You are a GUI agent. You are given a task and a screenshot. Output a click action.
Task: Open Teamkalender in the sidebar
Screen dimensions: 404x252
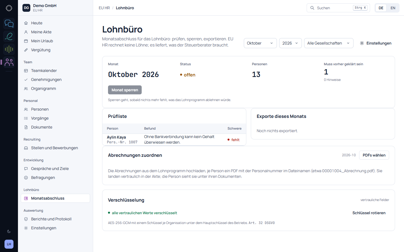(55, 71)
